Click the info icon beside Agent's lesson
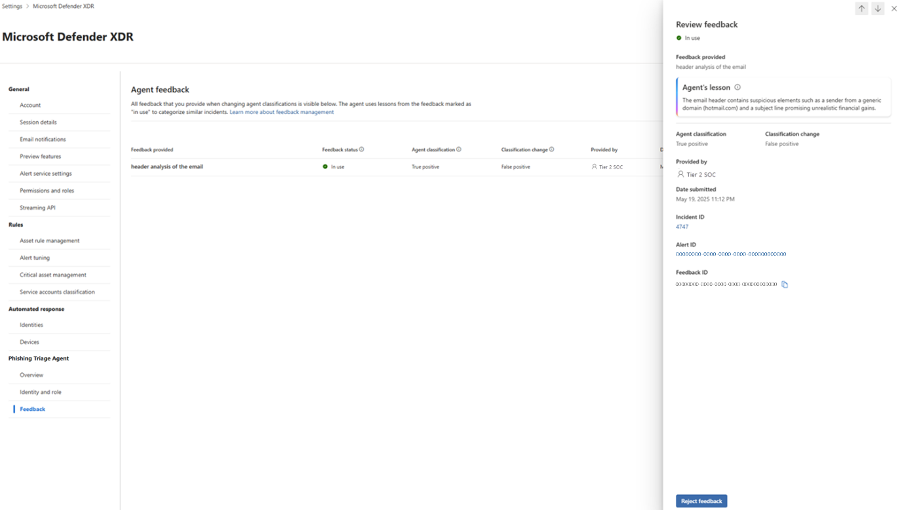The height and width of the screenshot is (510, 904). tap(737, 87)
